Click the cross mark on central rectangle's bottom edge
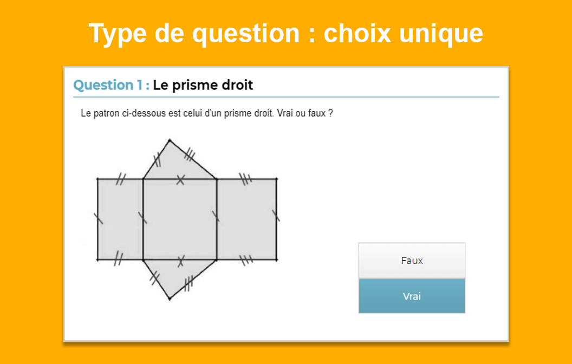Screen dimensions: 572x364 point(181,261)
